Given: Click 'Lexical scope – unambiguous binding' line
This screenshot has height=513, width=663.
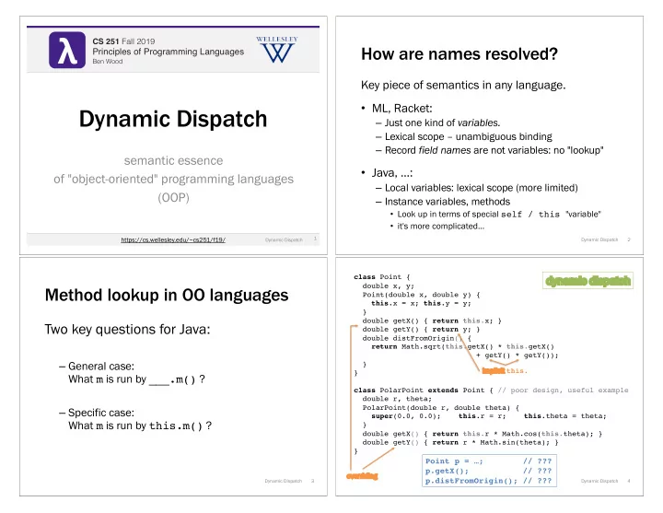Looking at the screenshot, I should coord(468,136).
